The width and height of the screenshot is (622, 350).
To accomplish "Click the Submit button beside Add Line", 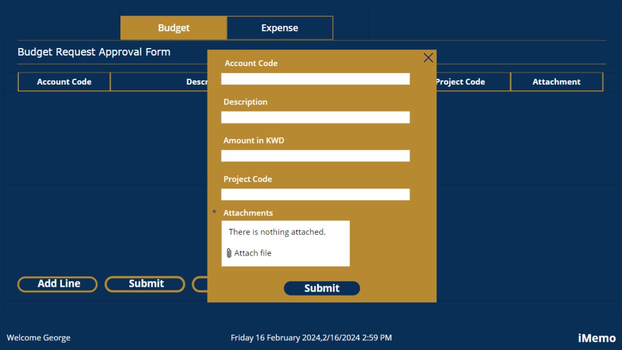I will 145,284.
